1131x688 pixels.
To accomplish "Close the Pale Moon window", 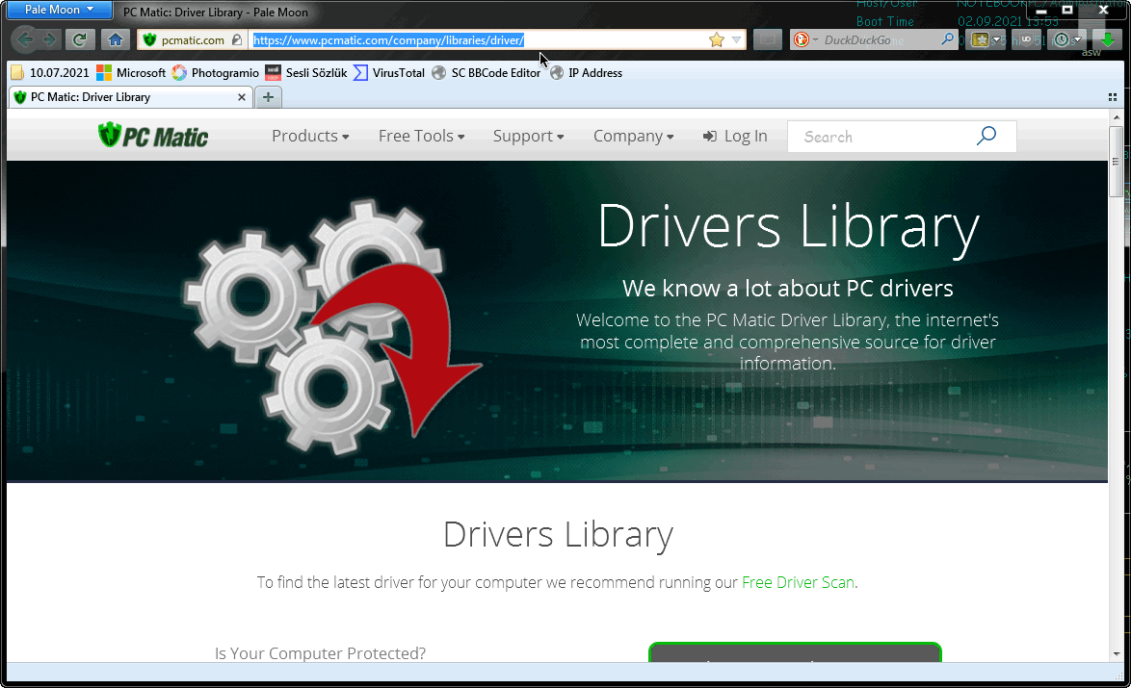I will tap(1104, 10).
